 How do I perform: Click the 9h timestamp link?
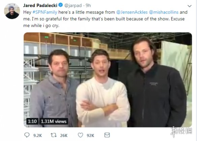[88, 5]
